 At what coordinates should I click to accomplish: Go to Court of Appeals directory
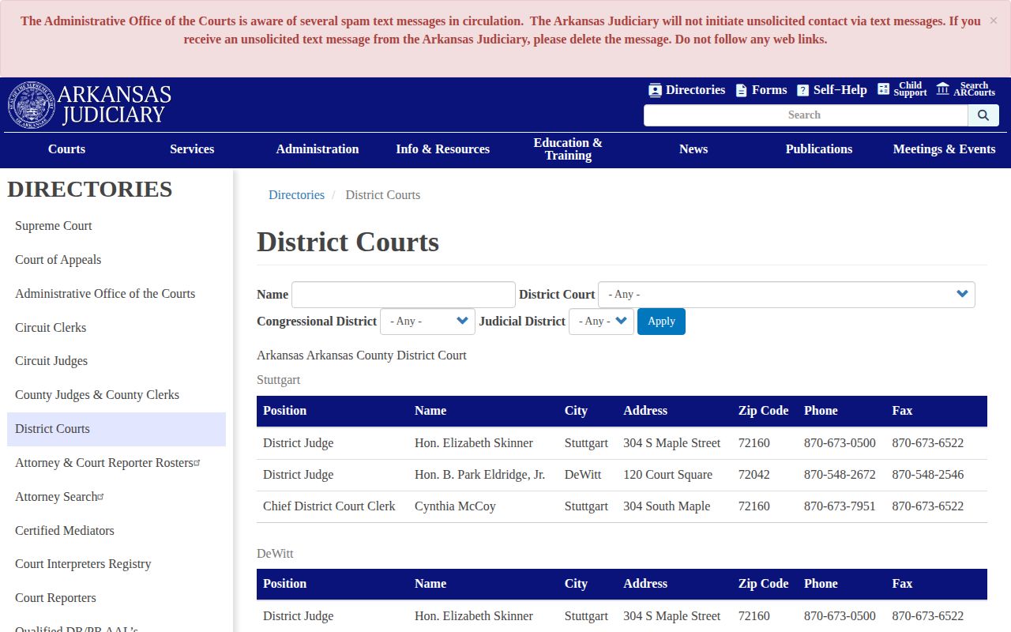(58, 260)
